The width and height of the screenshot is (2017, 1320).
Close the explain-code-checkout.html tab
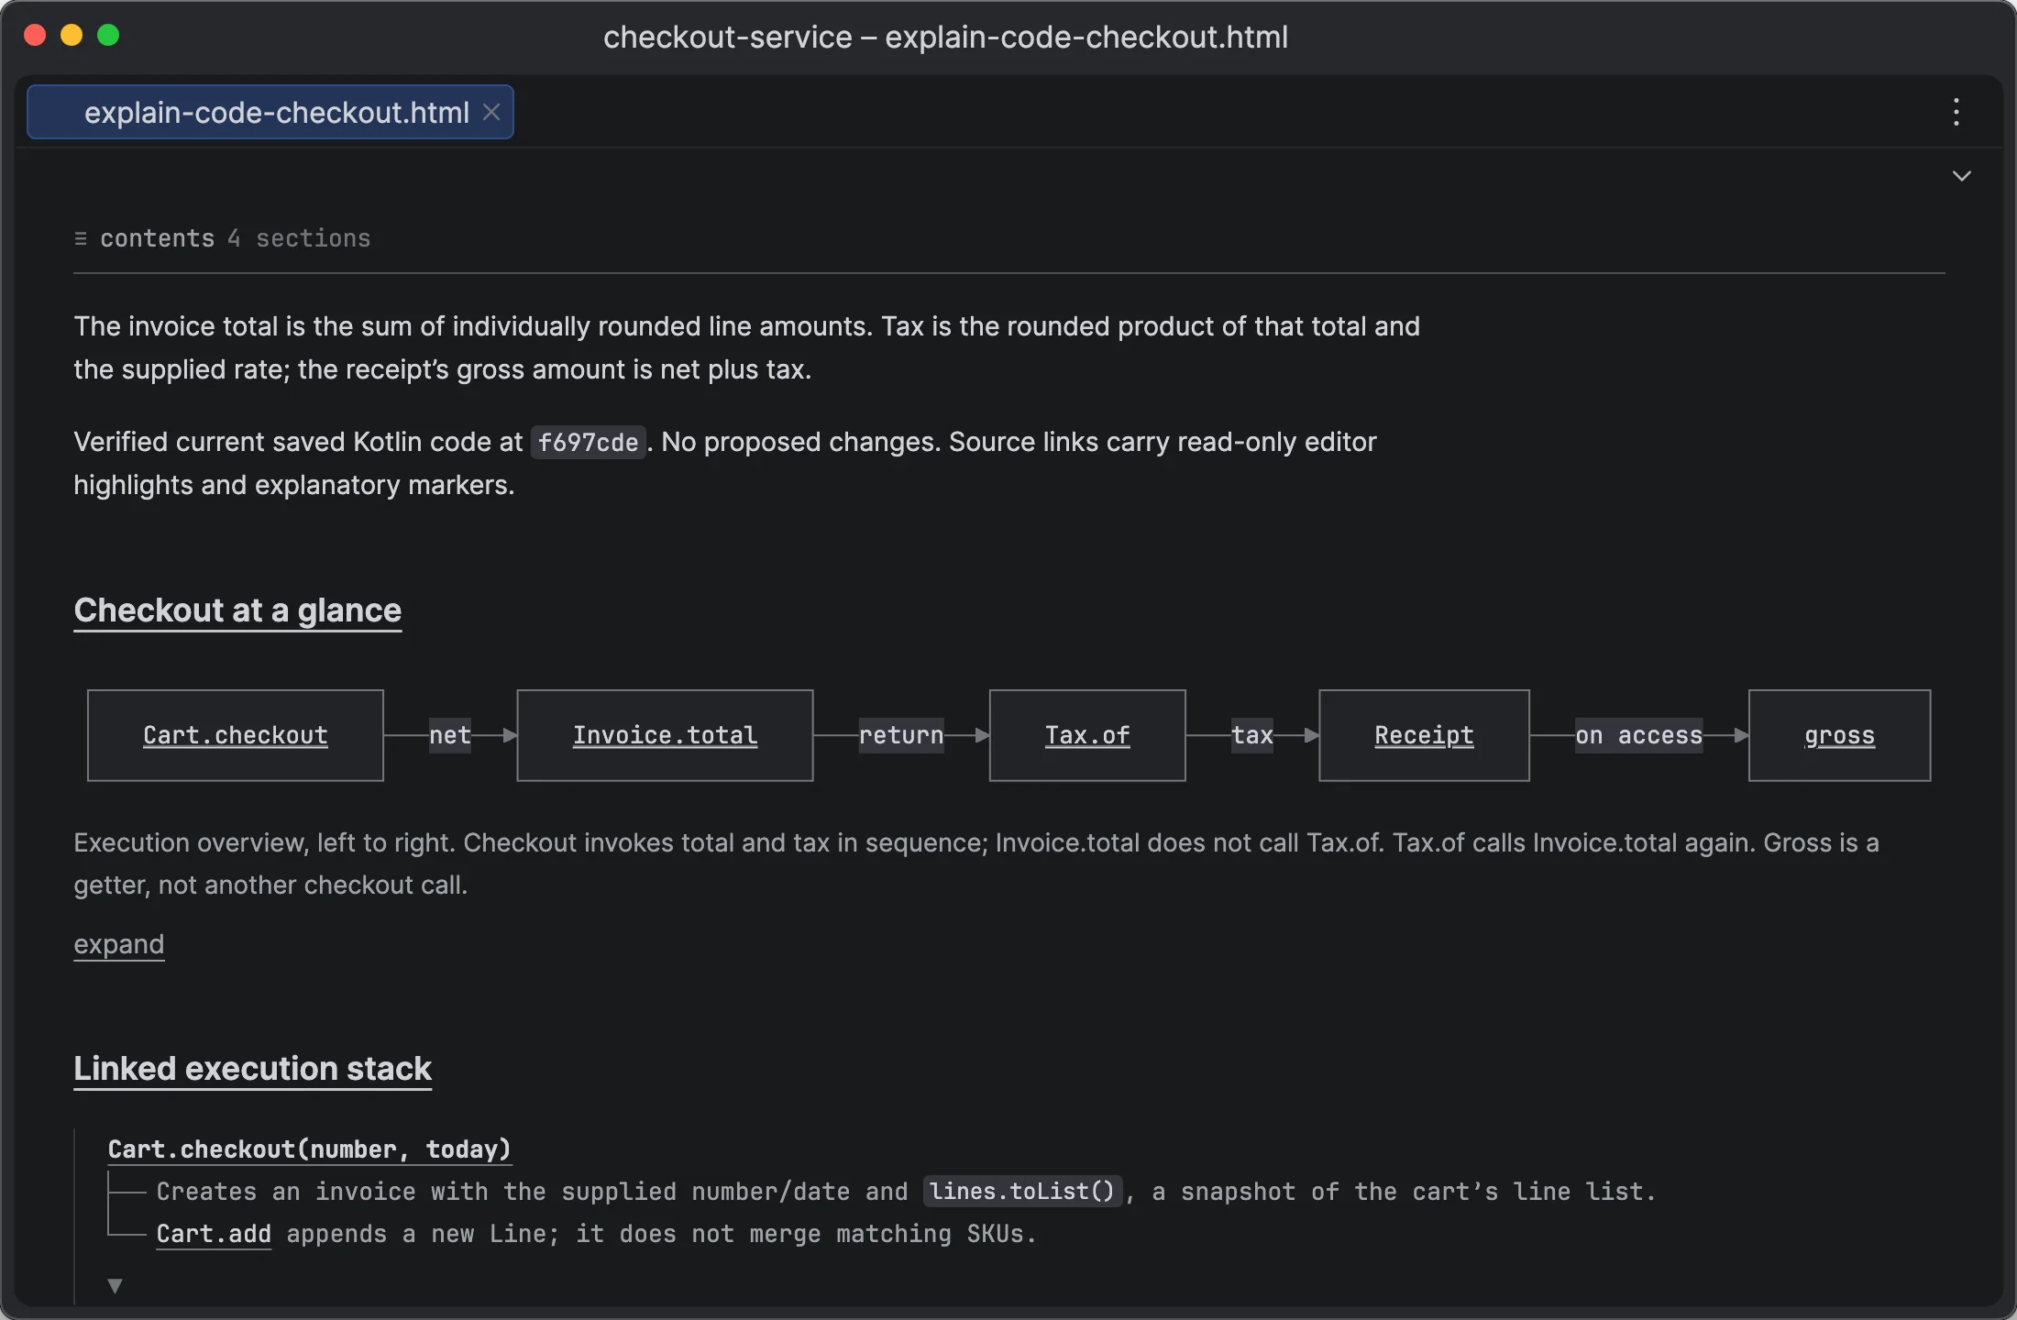[x=491, y=112]
